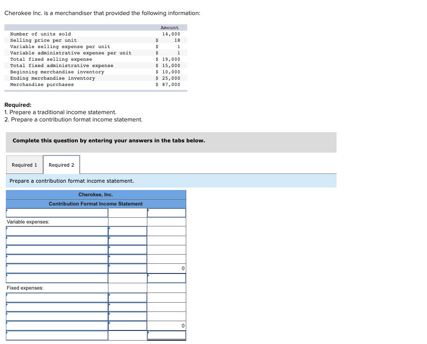This screenshot has height=344, width=427.
Task: Click the 'Variable expenses:' row label
Action: pyautogui.click(x=28, y=222)
